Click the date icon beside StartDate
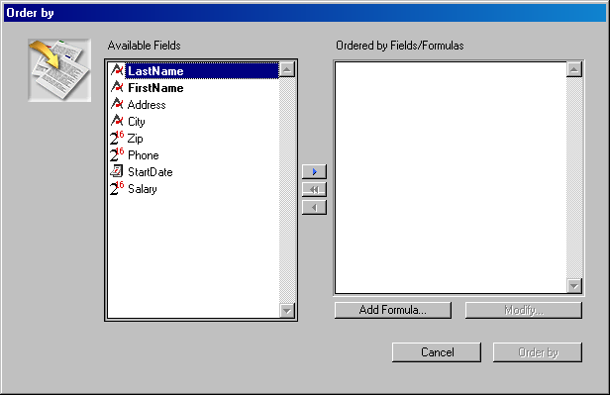Screen dimensions: 610x395 pos(117,171)
